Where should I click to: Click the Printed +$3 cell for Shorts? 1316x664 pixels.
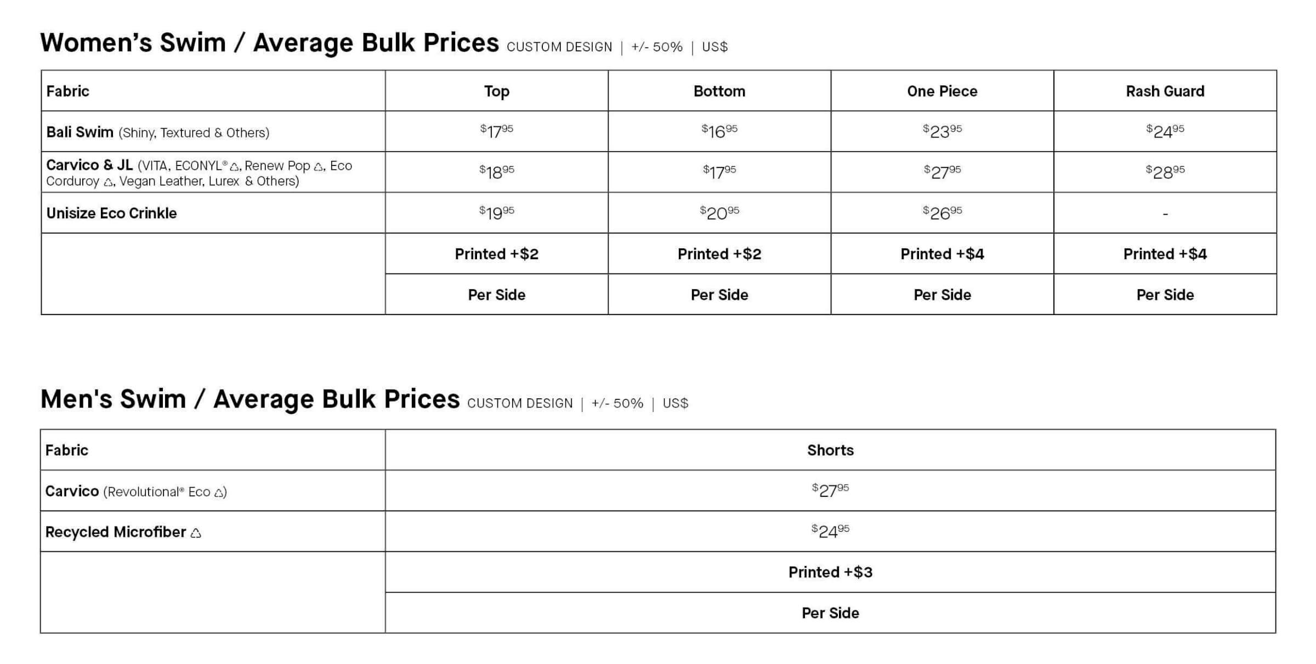pos(830,572)
